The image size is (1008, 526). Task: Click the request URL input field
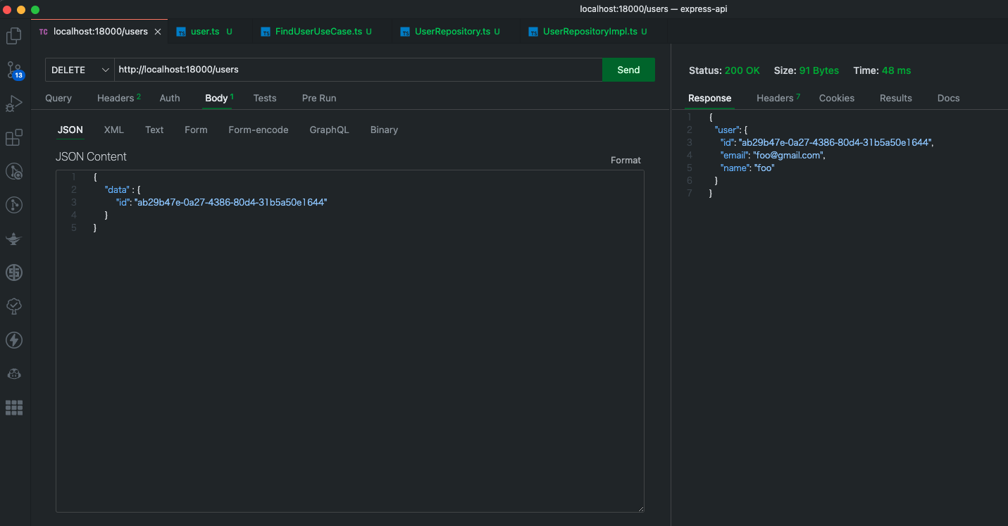(358, 70)
